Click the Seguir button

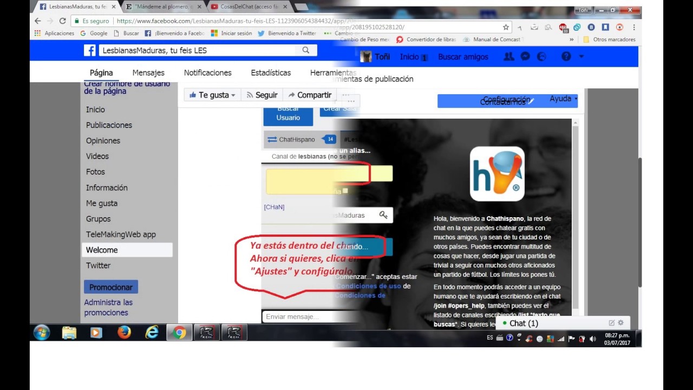coord(261,95)
